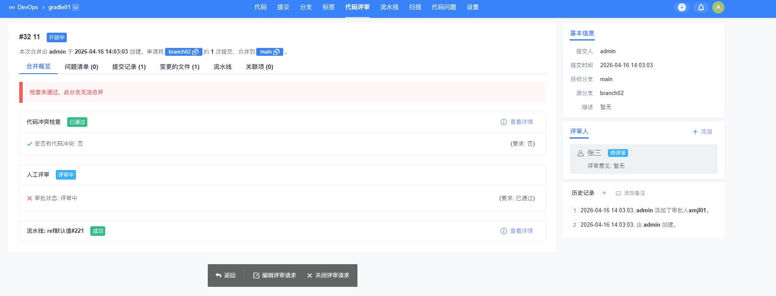Image resolution: width=776 pixels, height=296 pixels.
Task: Open the user avatar menu
Action: pos(718,7)
